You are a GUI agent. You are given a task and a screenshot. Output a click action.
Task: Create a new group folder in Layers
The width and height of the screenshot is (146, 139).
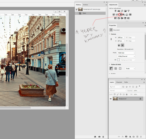click(x=134, y=137)
